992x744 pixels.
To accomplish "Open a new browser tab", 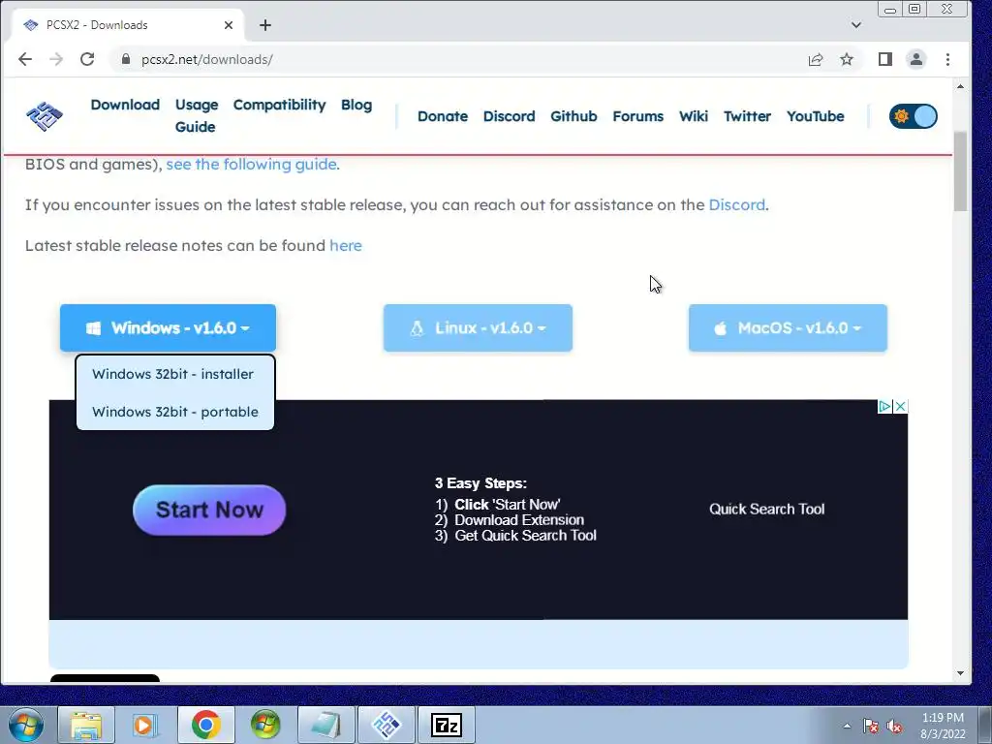I will tap(265, 25).
